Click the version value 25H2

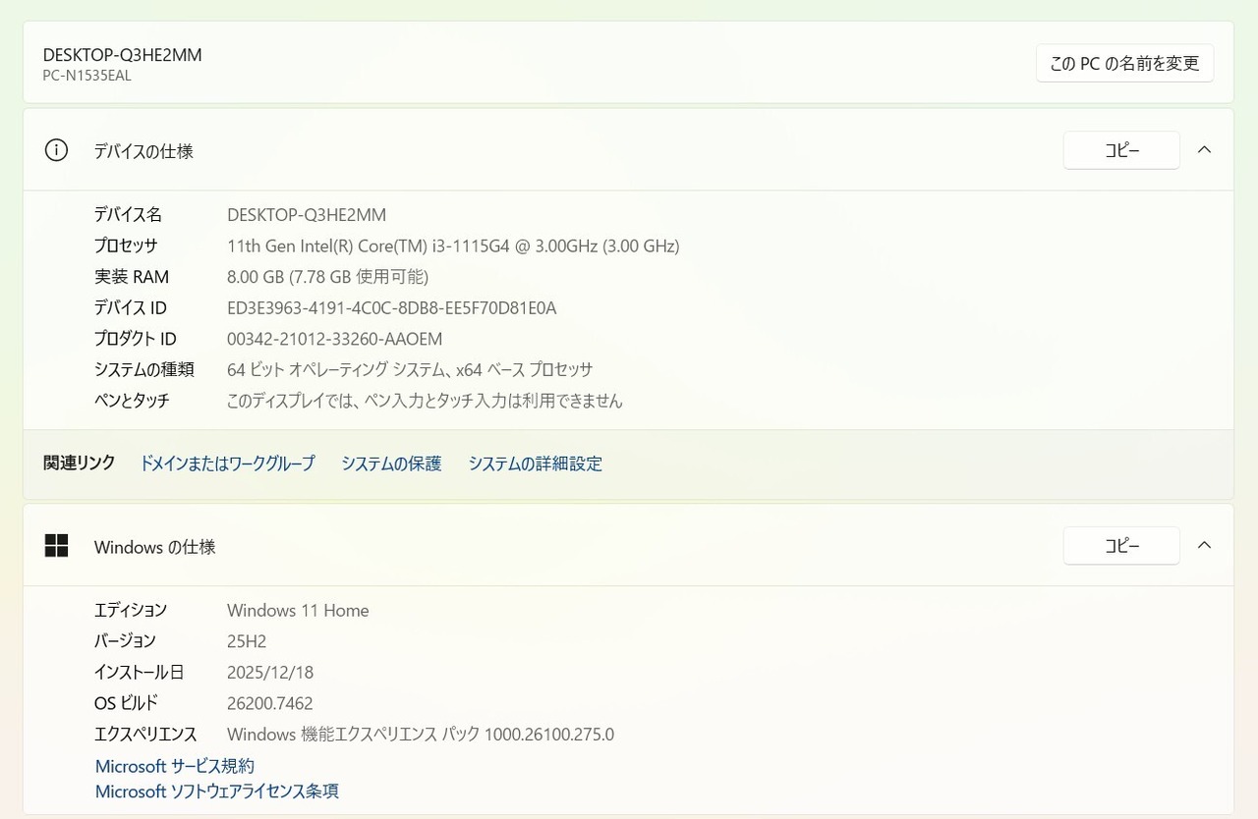(x=247, y=641)
